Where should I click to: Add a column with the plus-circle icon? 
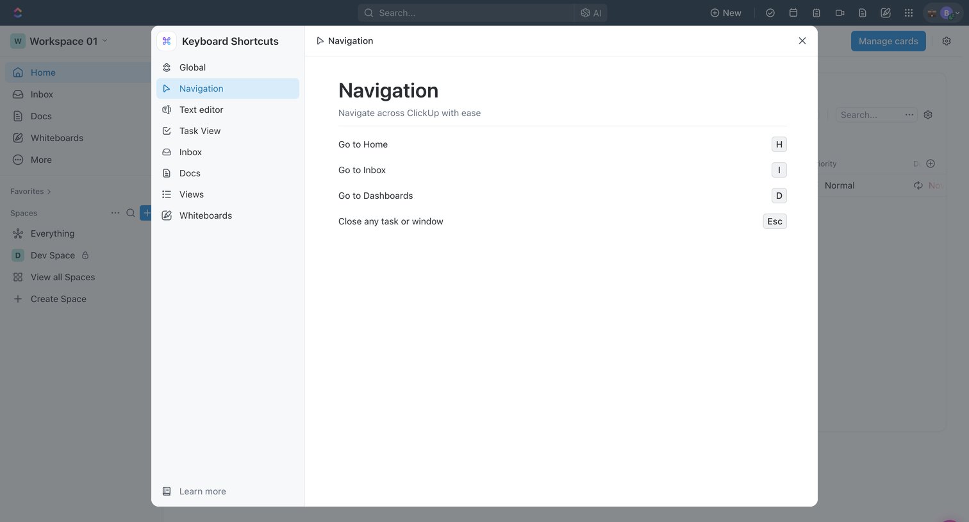click(931, 164)
